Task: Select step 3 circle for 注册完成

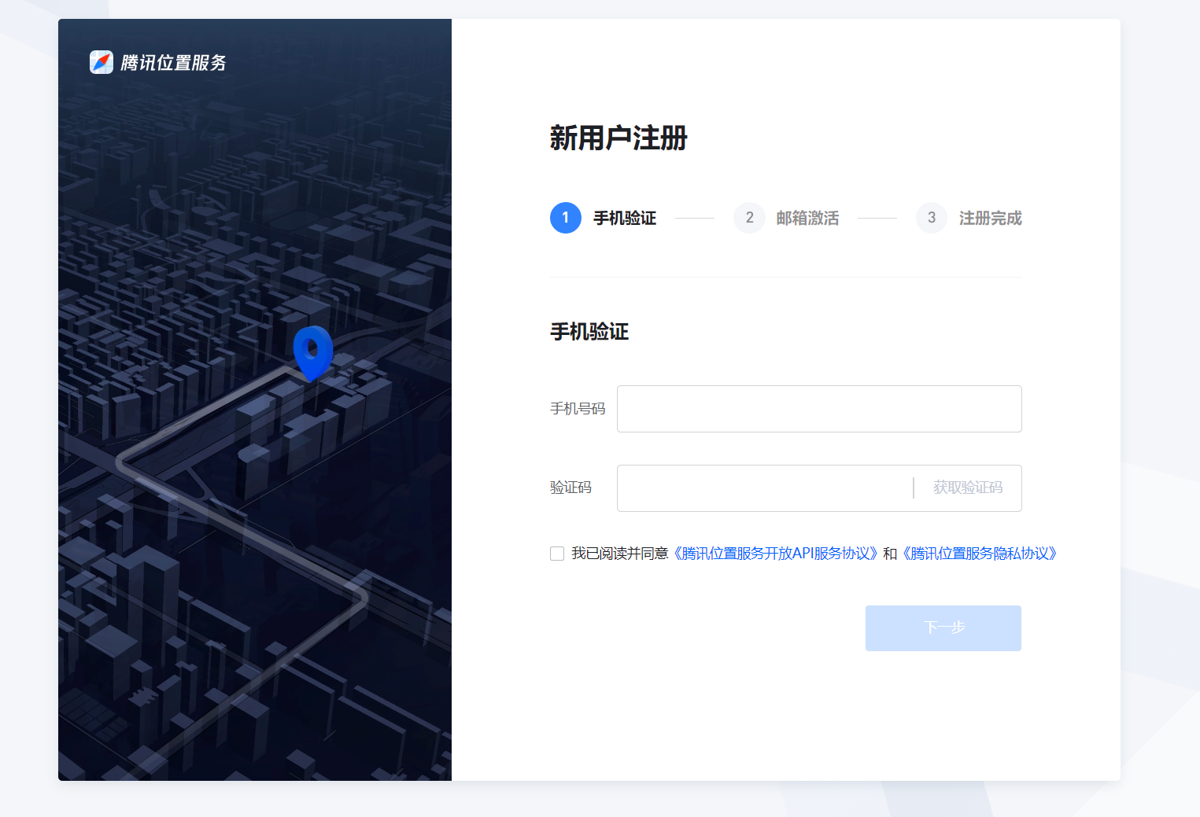Action: [932, 218]
